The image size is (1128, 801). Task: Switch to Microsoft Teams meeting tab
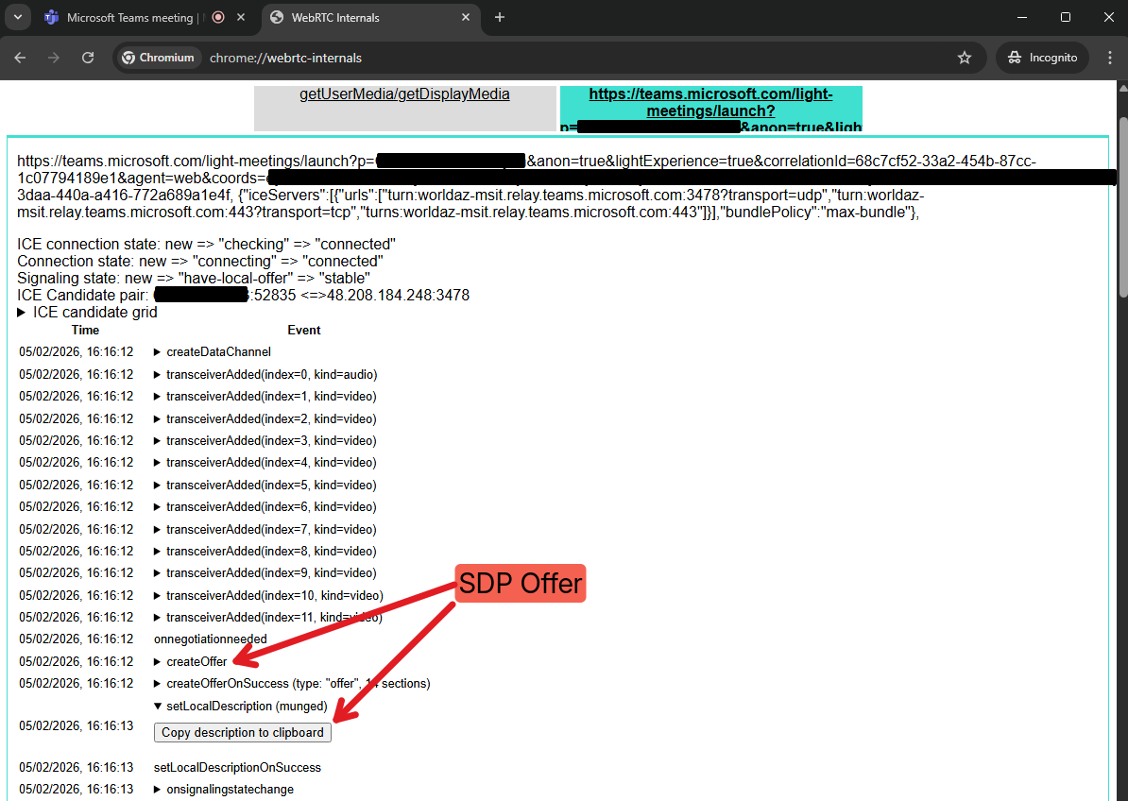click(x=130, y=17)
